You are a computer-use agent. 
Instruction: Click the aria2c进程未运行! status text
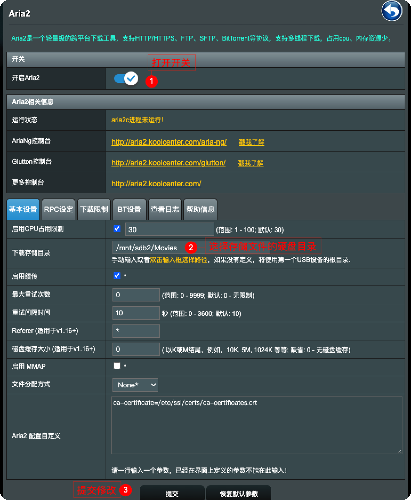click(138, 120)
